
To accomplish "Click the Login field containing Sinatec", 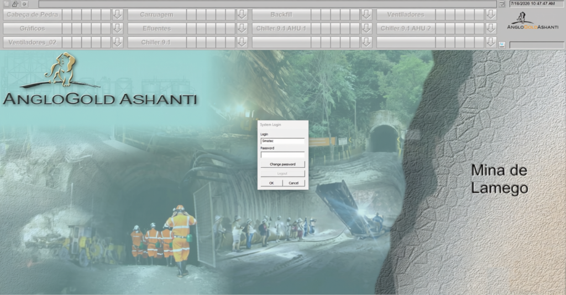I will [282, 141].
